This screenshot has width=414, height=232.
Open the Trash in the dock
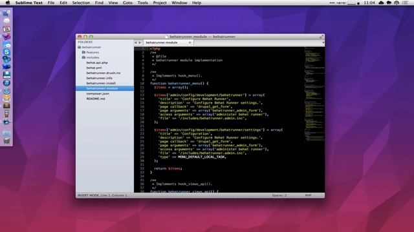(x=6, y=140)
